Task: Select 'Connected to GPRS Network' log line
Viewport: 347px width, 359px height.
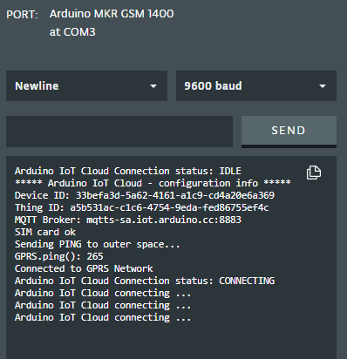Action: point(84,268)
